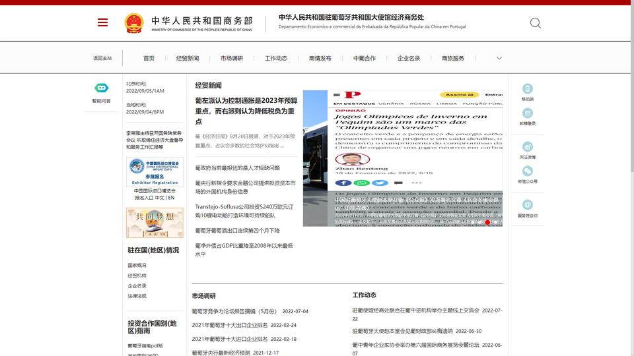
Task: Open 驻葡使馆经商处联合在葡中资机构 article
Action: tap(415, 311)
